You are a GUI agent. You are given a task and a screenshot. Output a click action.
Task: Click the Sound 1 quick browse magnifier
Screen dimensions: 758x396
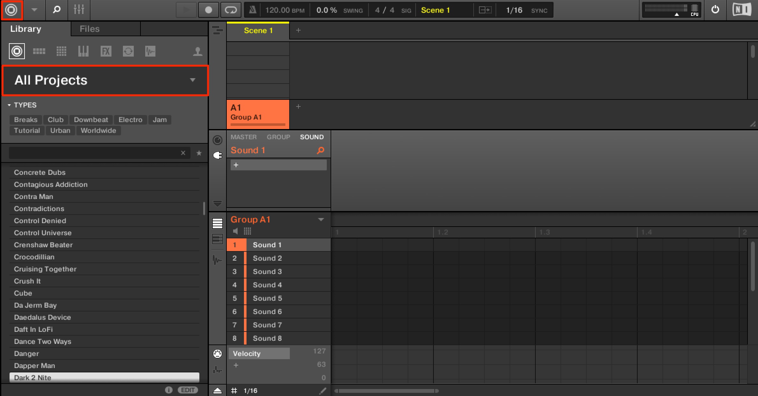(x=320, y=150)
